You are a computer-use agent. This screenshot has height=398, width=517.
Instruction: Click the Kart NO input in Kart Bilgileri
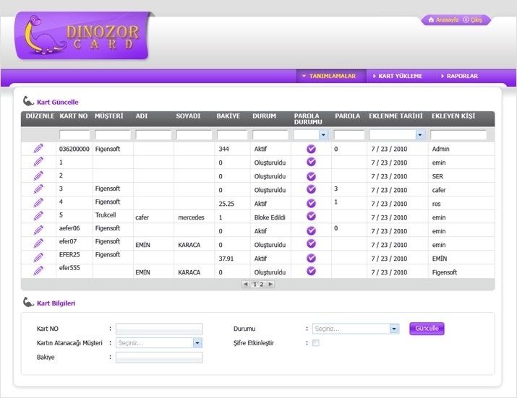[x=159, y=329]
